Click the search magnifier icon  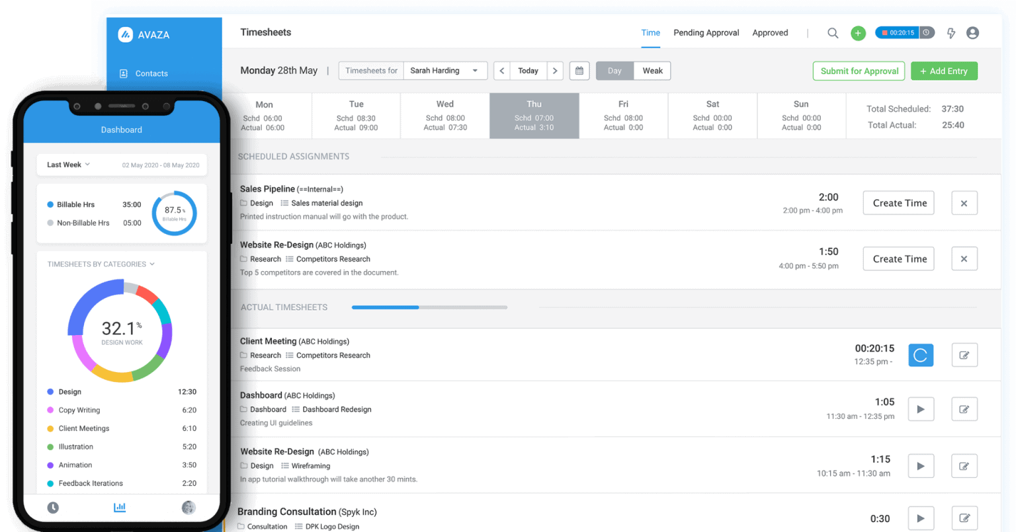(x=833, y=33)
